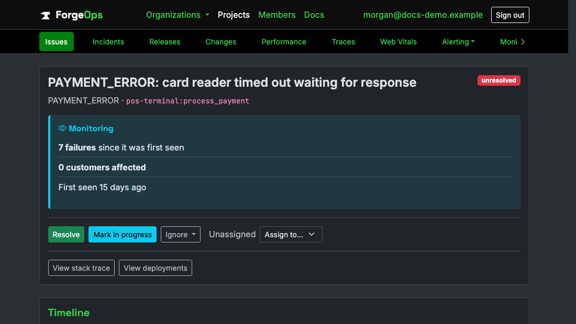Go to the Projects page
The image size is (576, 324).
(234, 15)
